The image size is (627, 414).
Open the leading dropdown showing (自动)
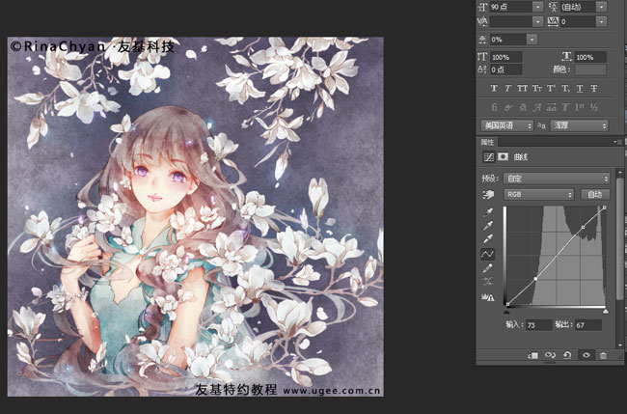pos(601,7)
